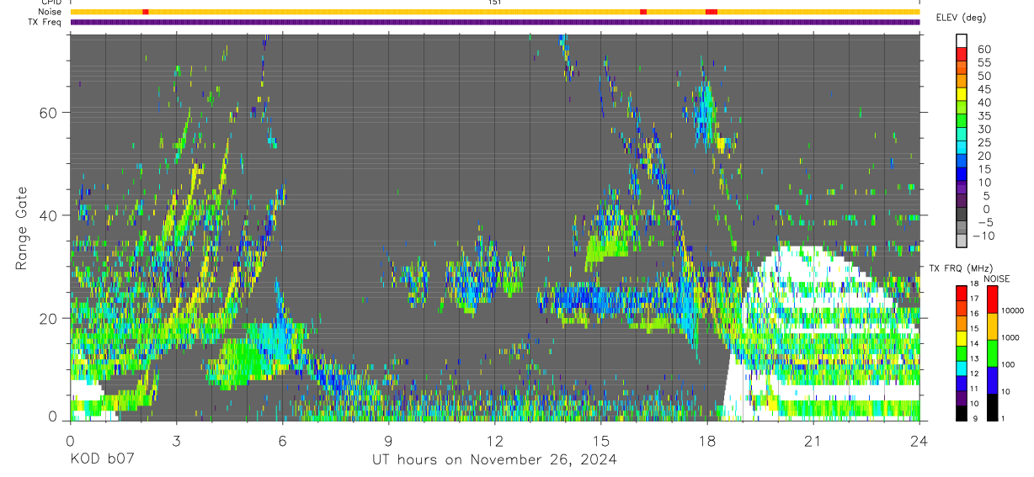Image resolution: width=1034 pixels, height=477 pixels.
Task: Click the '24' tick on the UT hours axis
Action: (x=919, y=441)
